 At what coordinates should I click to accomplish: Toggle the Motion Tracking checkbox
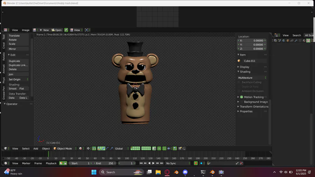(x=241, y=97)
